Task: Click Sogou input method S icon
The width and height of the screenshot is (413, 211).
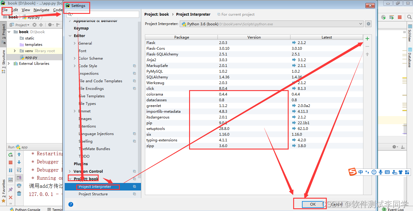Action: point(352,172)
